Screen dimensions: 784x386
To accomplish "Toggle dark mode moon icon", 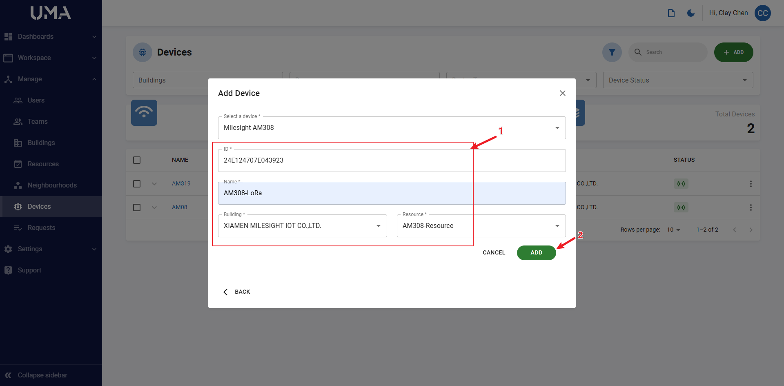I will [691, 13].
